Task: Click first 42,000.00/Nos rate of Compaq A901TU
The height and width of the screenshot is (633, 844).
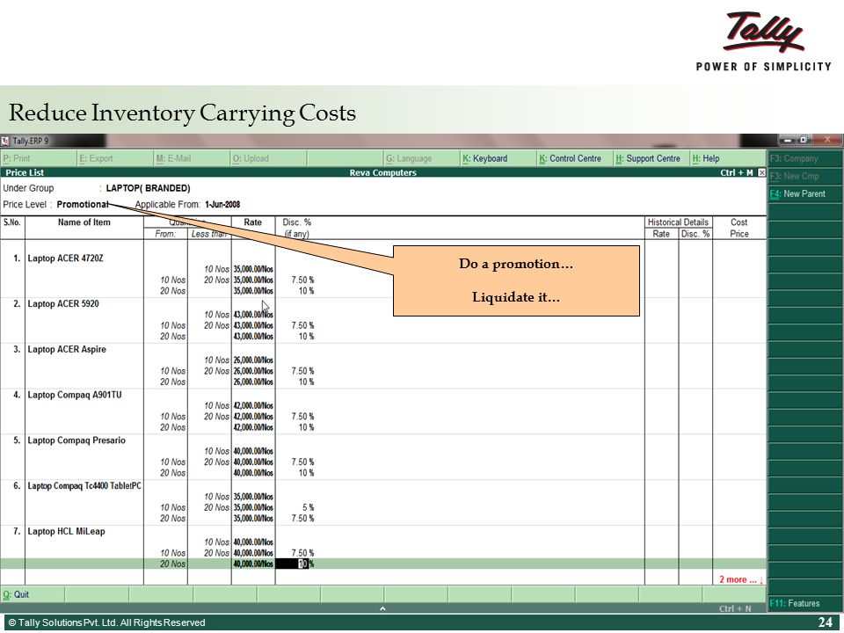Action: [253, 406]
